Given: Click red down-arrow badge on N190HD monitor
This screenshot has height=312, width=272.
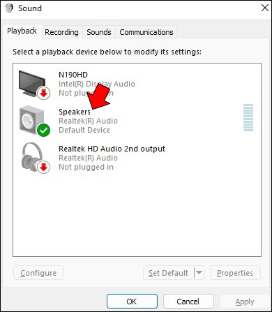Looking at the screenshot, I should (x=43, y=93).
